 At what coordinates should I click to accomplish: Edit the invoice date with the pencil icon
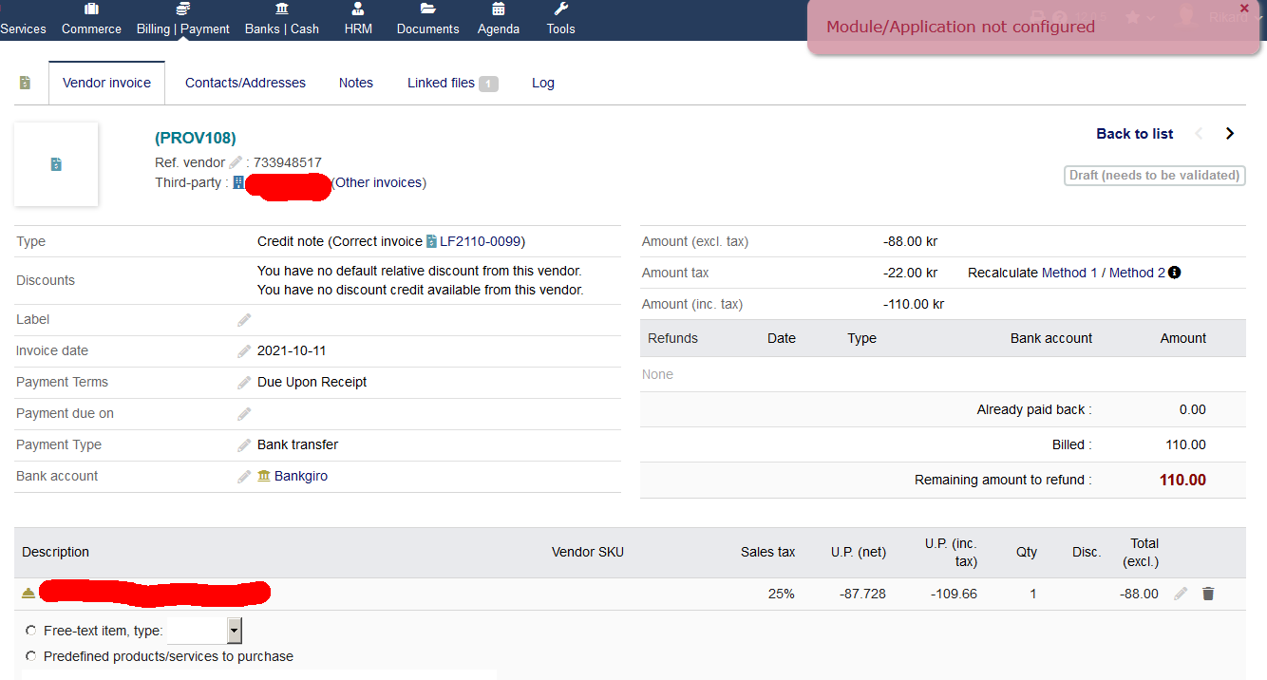click(244, 350)
